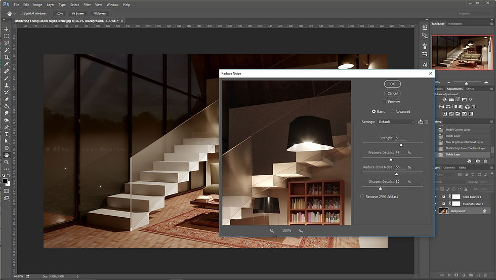Viewport: 496px width, 280px height.
Task: Open the Essentials workspace dropdown
Action: pyautogui.click(x=474, y=14)
